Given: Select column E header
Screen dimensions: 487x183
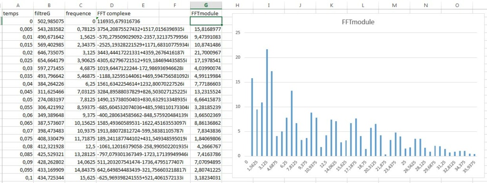Looking at the screenshot, I should tap(143, 5).
